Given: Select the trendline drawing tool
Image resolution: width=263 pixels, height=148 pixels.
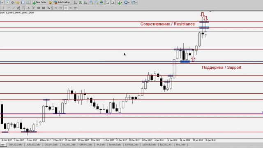Looking at the screenshot, I should click(x=14, y=8).
